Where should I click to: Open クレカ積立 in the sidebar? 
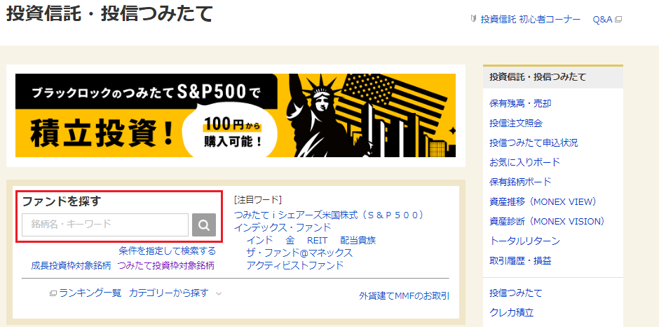[512, 313]
